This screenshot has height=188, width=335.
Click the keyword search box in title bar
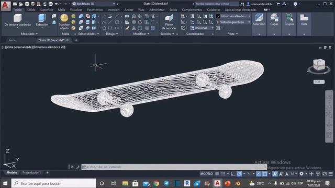click(x=217, y=4)
